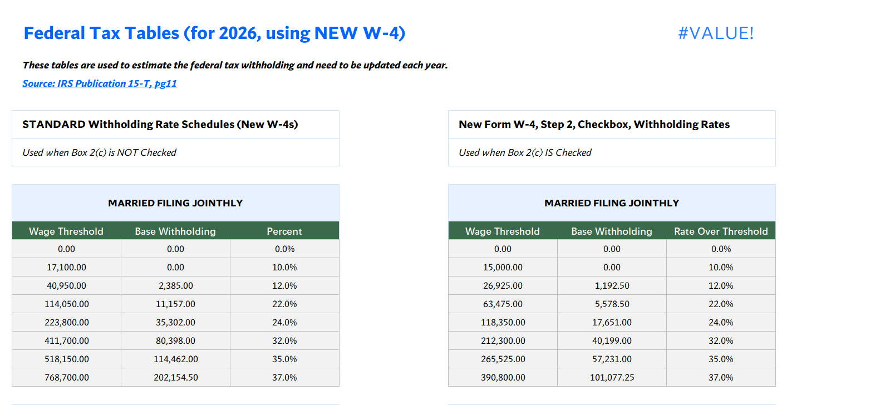Select wage threshold 768,700.00

coord(67,377)
